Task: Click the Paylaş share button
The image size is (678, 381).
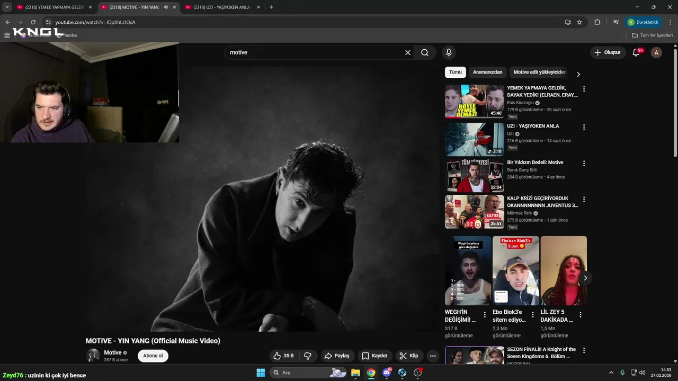Action: (337, 356)
